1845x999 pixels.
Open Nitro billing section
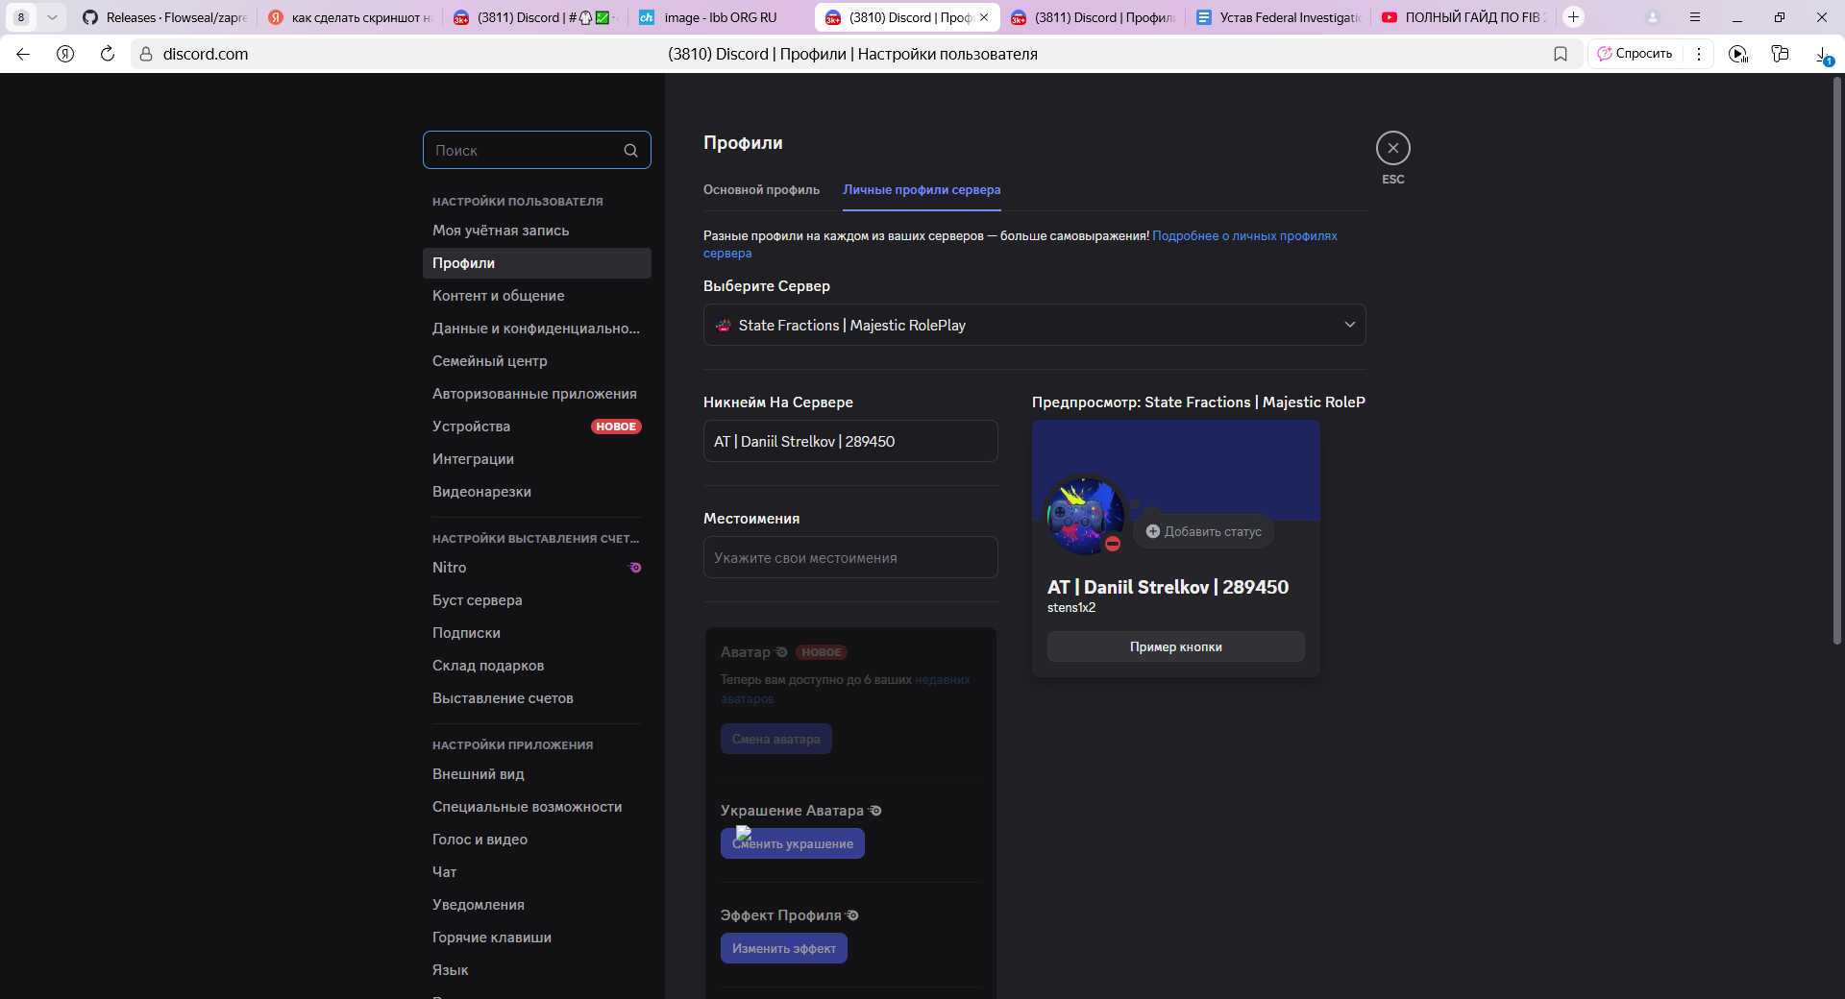pyautogui.click(x=536, y=568)
